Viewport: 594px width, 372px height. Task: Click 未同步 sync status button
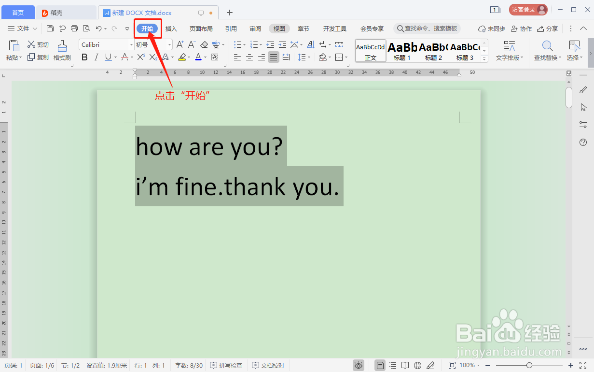[491, 29]
